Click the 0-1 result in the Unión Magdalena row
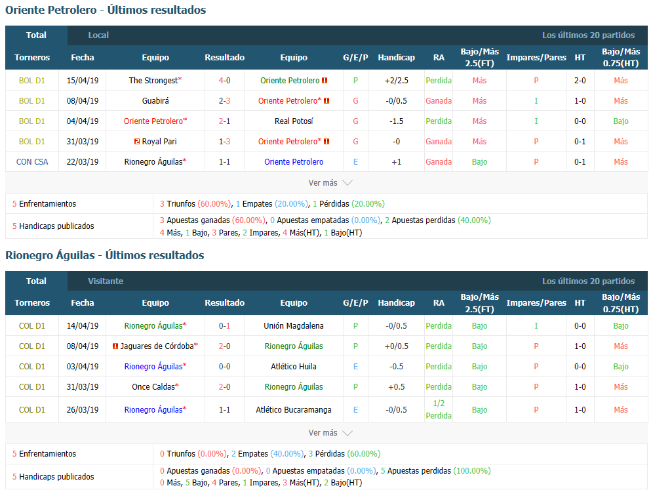The image size is (653, 492). 224,326
